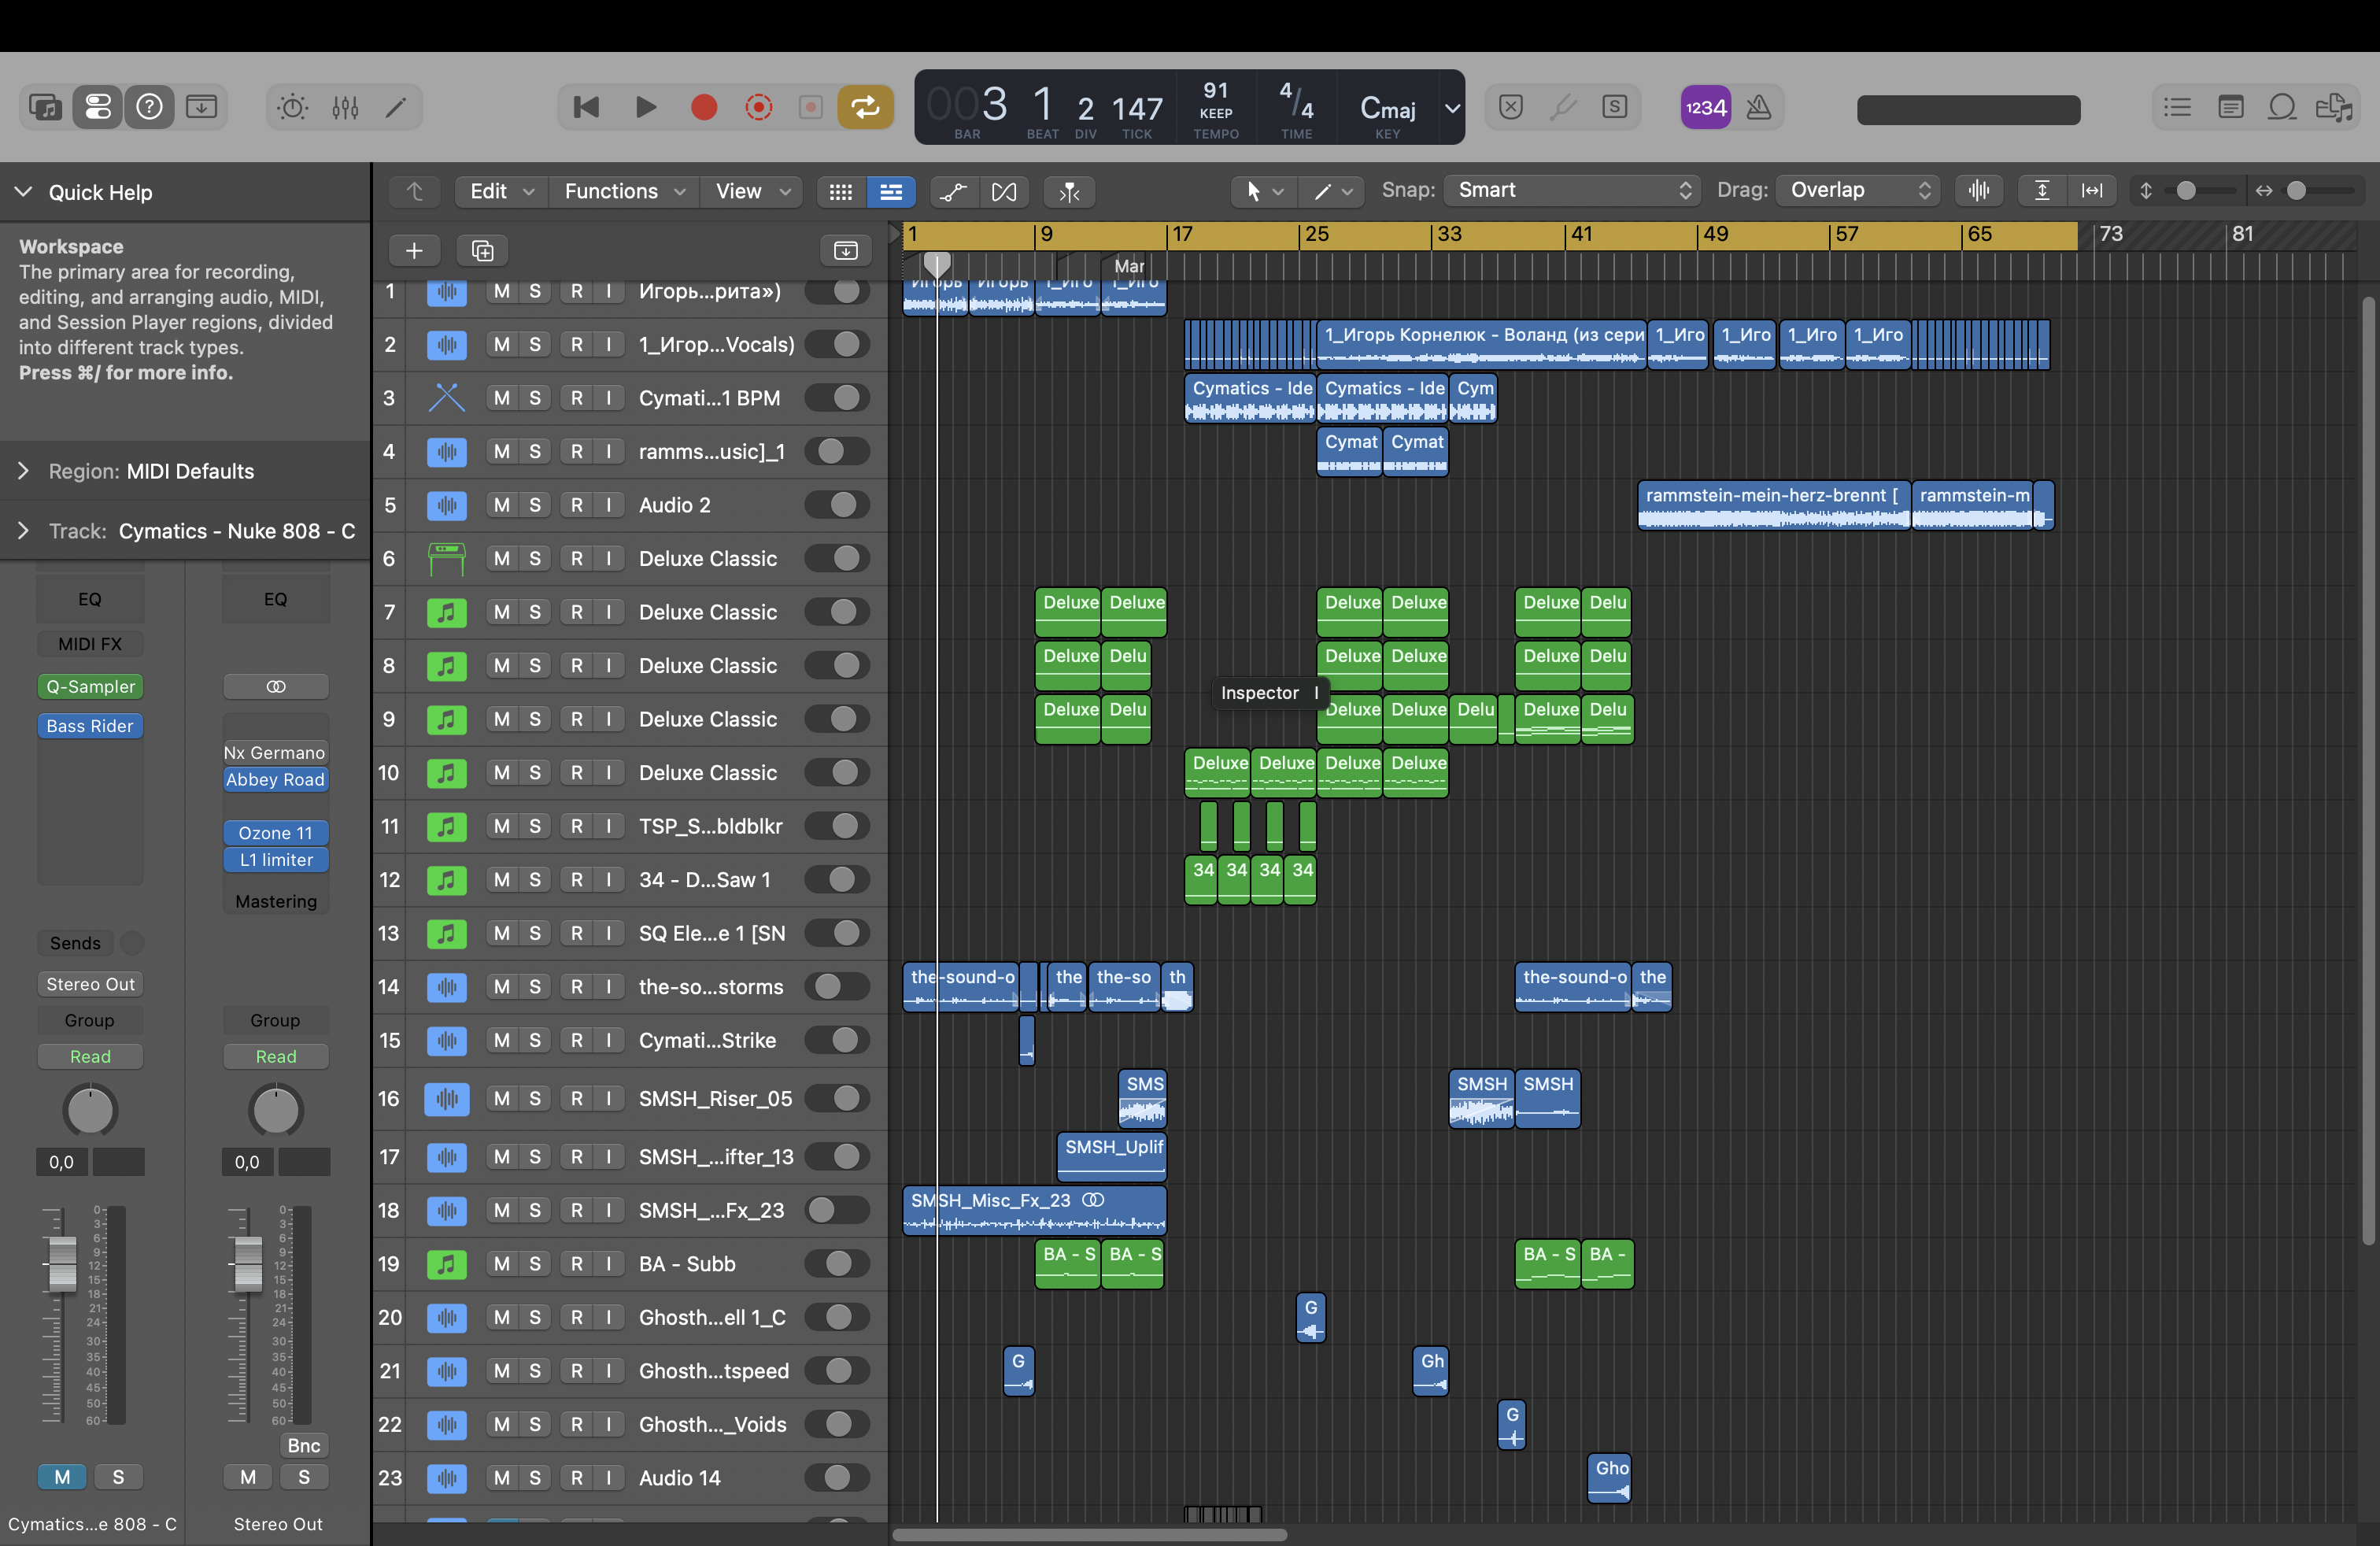Solo the BA - Subb track
The height and width of the screenshot is (1546, 2380).
[x=535, y=1264]
